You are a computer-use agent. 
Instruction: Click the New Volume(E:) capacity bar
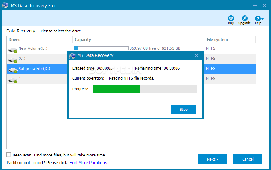pos(101,48)
